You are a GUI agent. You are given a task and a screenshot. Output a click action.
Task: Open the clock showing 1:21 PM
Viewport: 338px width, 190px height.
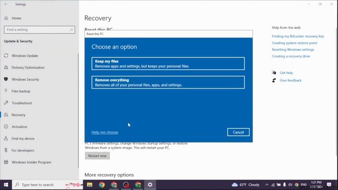click(x=316, y=185)
